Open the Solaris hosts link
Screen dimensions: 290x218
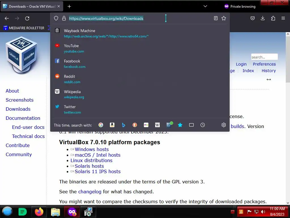89,166
